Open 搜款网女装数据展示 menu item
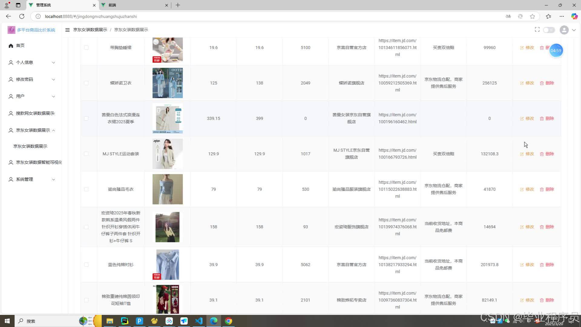This screenshot has width=581, height=327. point(35,113)
